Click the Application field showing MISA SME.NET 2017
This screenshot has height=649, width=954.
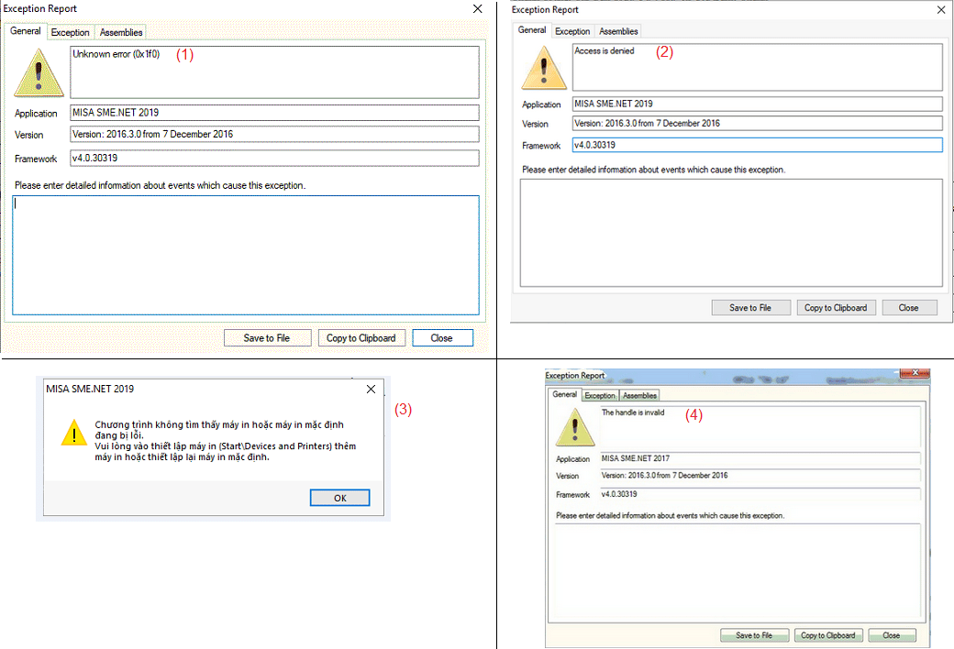coord(760,458)
